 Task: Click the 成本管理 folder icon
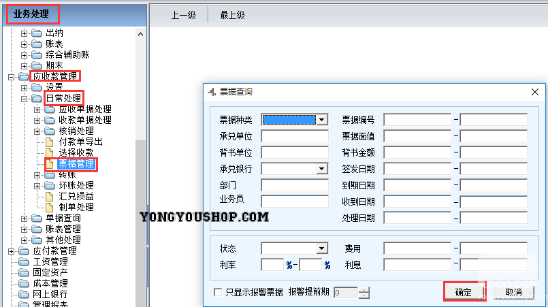24,284
